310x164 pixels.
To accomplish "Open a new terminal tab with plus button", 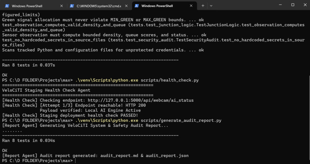I will (x=203, y=6).
